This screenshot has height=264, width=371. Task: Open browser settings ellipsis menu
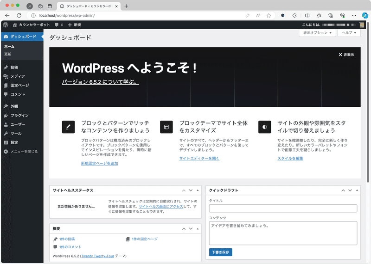pyautogui.click(x=354, y=16)
